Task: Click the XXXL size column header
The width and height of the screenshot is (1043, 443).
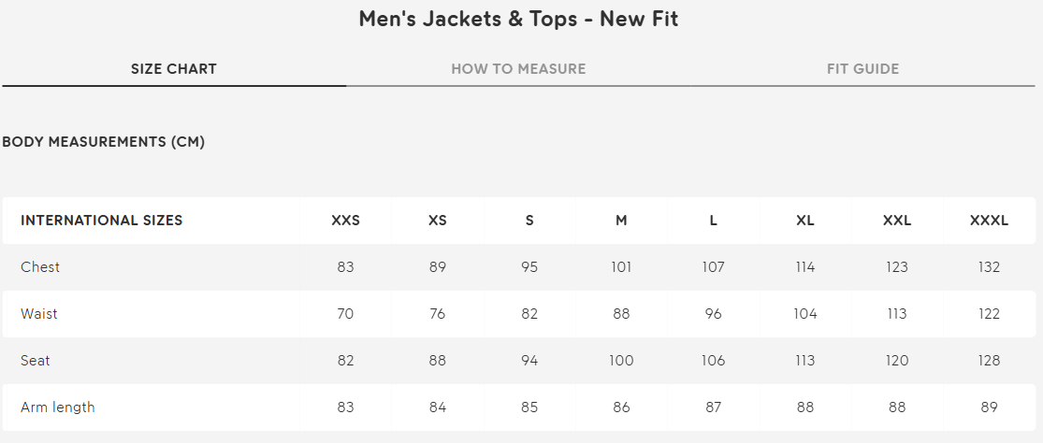Action: click(989, 221)
